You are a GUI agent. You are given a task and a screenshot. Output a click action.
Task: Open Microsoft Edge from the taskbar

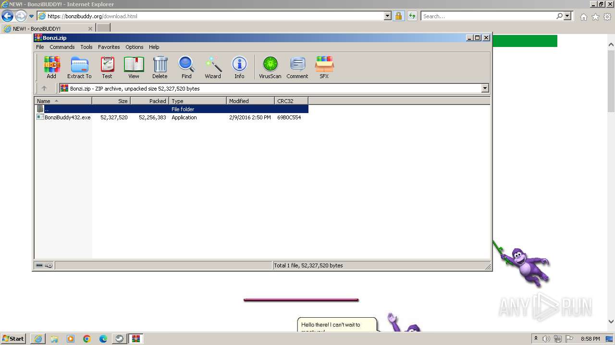(103, 339)
